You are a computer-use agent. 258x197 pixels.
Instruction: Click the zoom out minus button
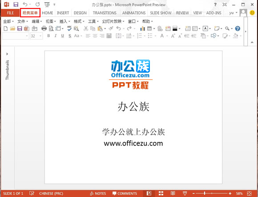click(193, 193)
